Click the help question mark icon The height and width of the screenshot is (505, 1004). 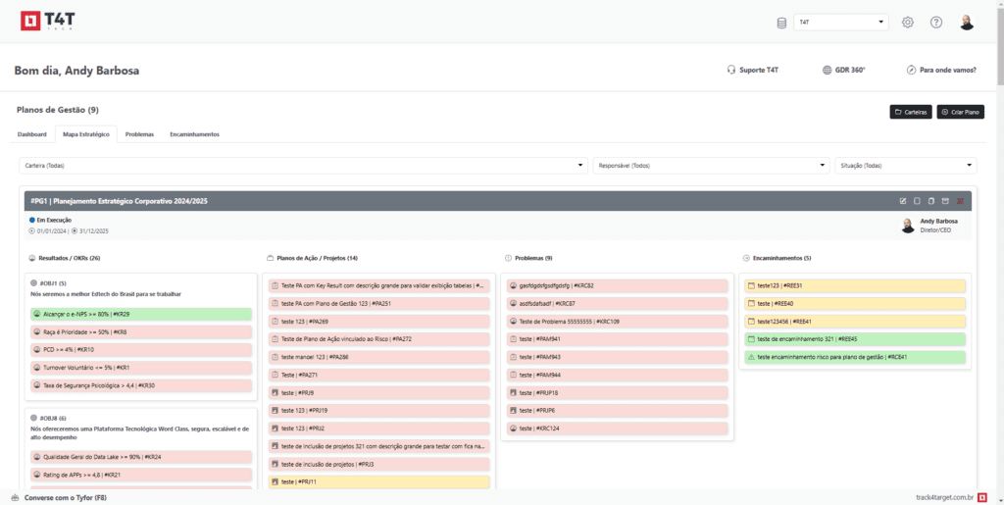coord(936,23)
